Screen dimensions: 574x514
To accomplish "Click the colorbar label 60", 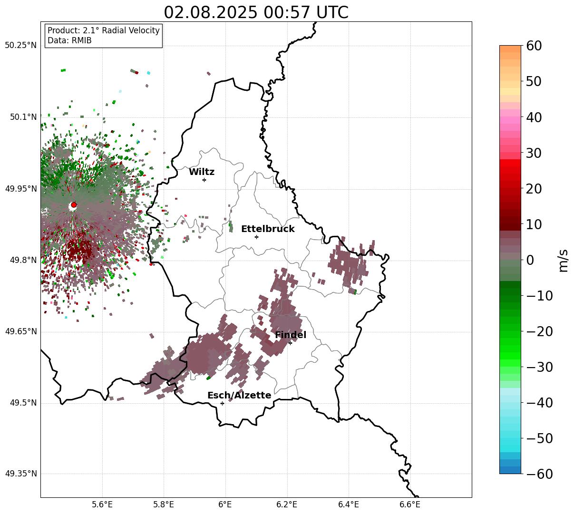I will coord(534,46).
